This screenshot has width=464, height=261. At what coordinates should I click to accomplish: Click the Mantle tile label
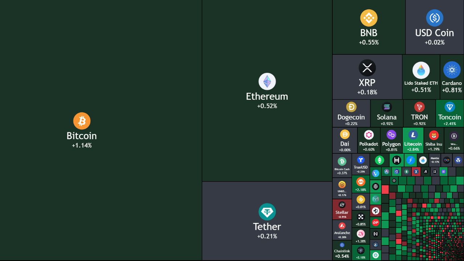(435, 158)
